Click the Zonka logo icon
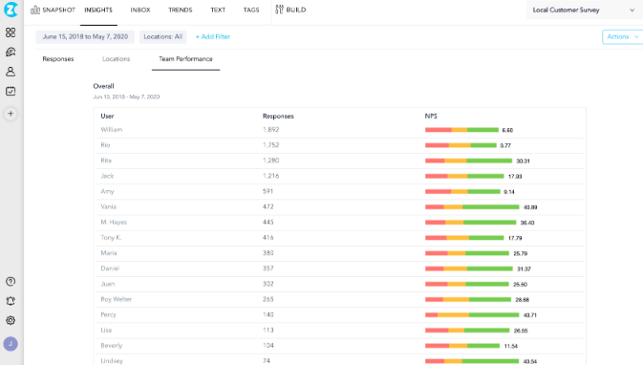643x365 pixels. [11, 10]
